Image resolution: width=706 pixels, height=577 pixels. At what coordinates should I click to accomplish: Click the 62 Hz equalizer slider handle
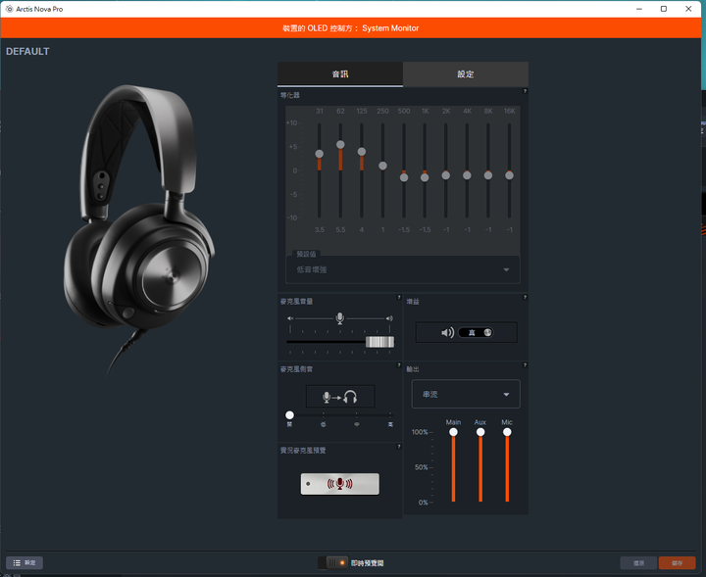(340, 144)
